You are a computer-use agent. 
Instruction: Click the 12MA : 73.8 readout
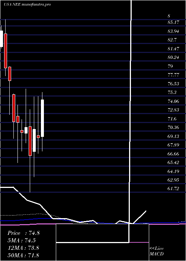click(23, 248)
